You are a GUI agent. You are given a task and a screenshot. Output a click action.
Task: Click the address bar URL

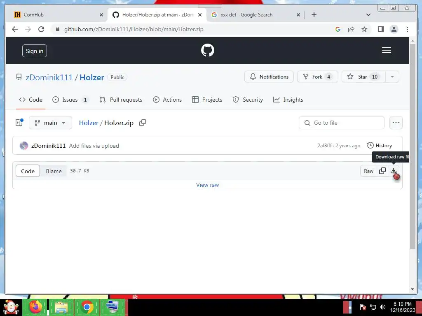point(134,29)
